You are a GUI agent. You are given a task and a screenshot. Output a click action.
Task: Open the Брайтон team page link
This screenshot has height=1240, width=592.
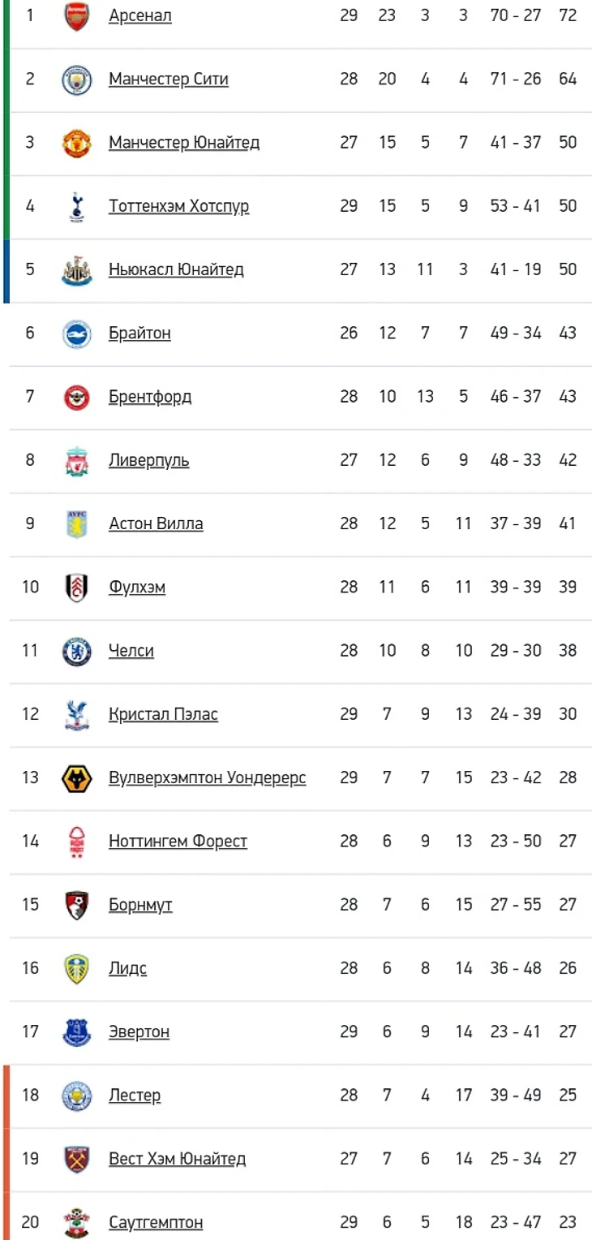pos(139,333)
